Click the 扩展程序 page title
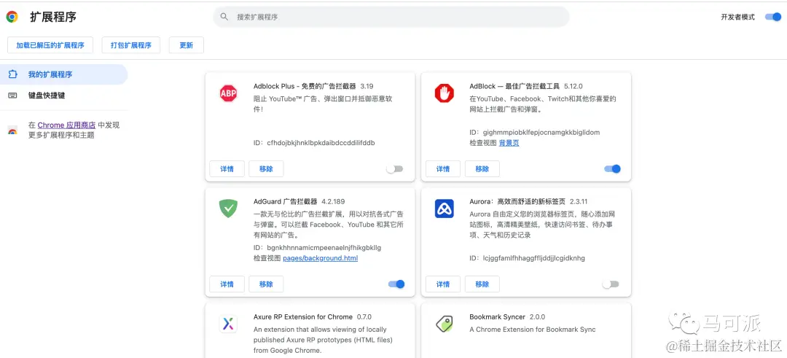The height and width of the screenshot is (358, 787). (x=53, y=17)
